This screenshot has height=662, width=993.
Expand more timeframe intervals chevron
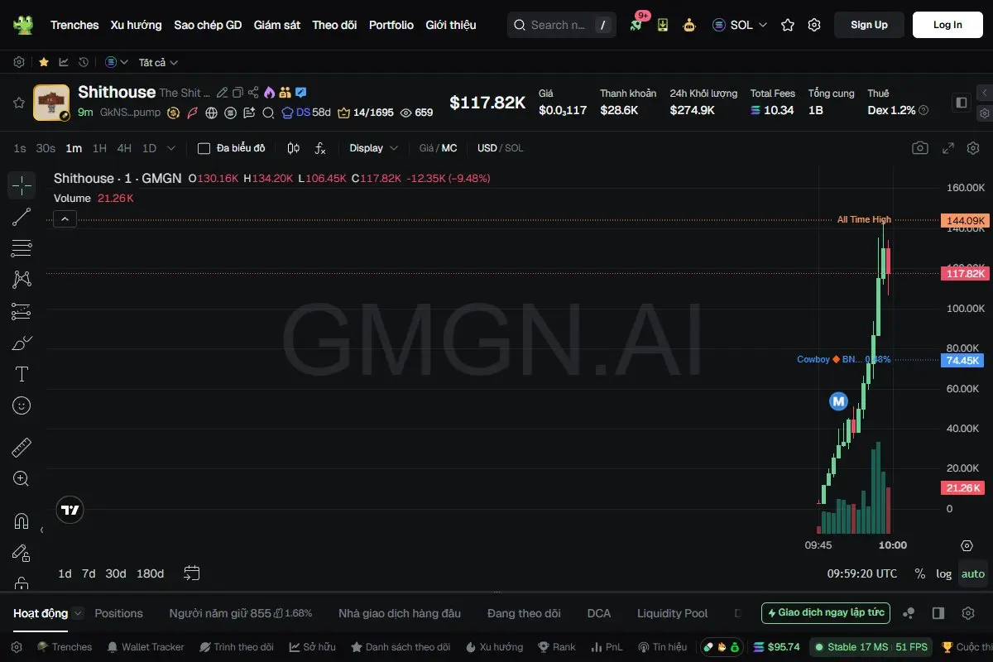171,148
